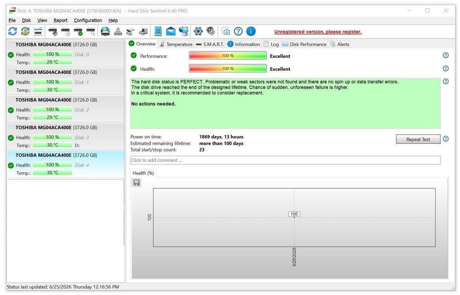Click the comment input field
This screenshot has height=295, width=460.
285,160
